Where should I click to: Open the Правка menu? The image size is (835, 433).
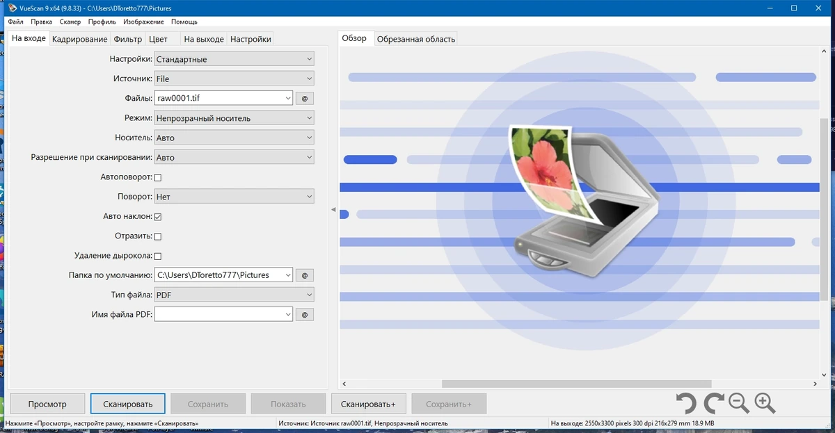pos(41,22)
